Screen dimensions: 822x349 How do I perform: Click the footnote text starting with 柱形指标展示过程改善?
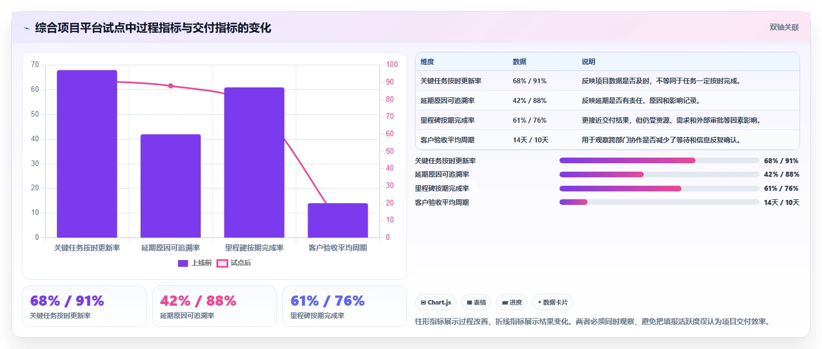(x=592, y=321)
